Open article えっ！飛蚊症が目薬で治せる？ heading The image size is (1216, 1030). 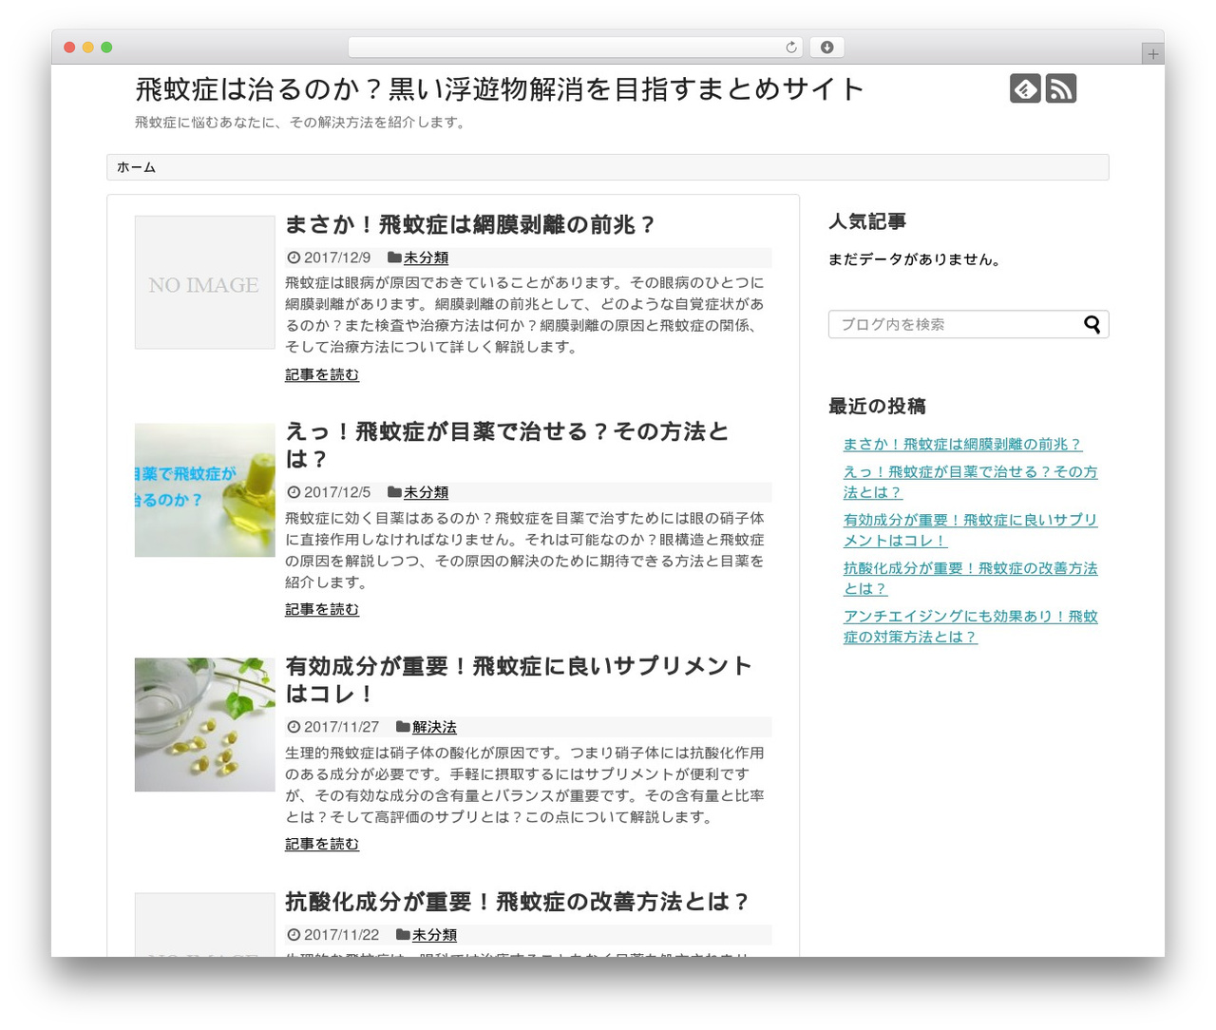tap(507, 446)
